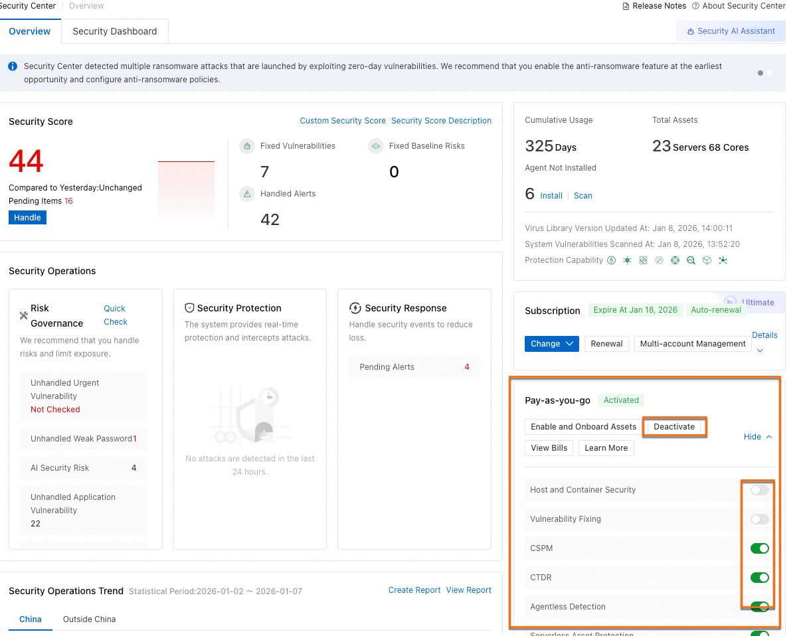Image resolution: width=799 pixels, height=636 pixels.
Task: Click the cube Protection Capability icon
Action: [707, 260]
